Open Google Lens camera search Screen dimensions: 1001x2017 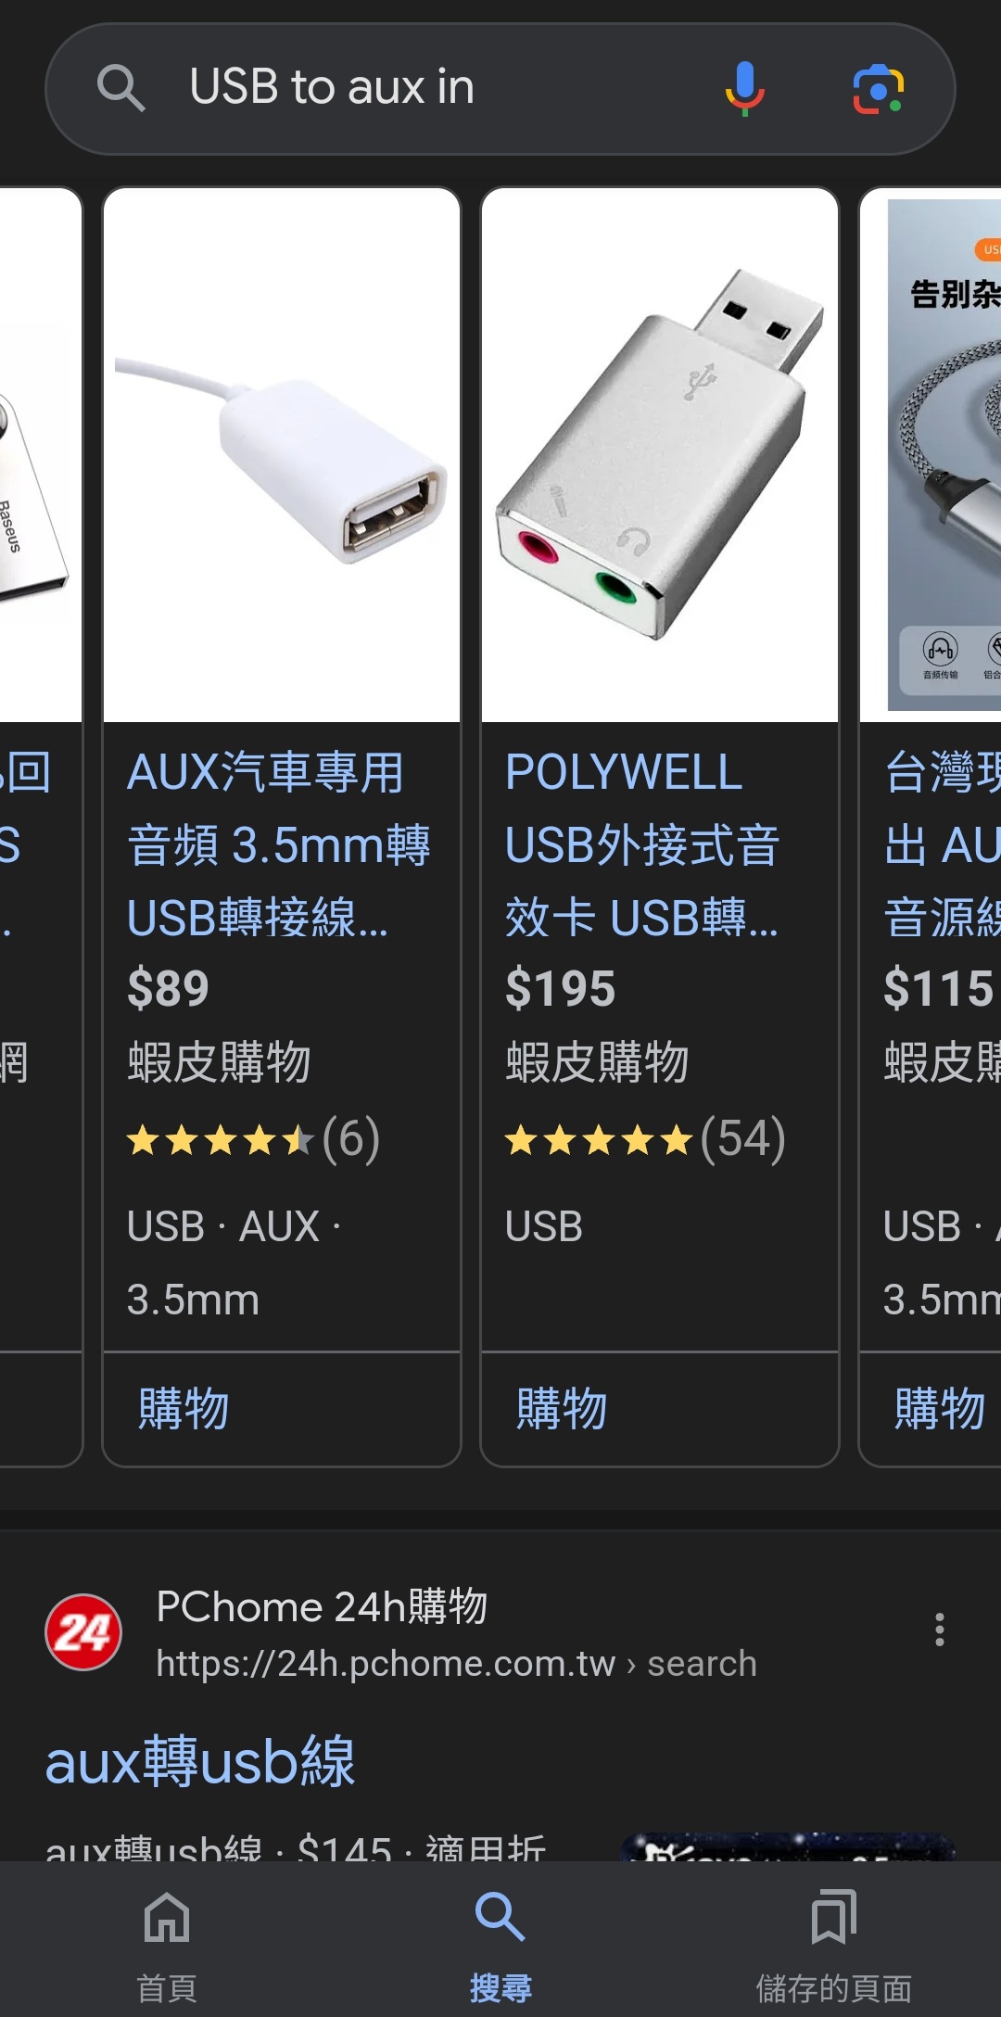pyautogui.click(x=878, y=89)
